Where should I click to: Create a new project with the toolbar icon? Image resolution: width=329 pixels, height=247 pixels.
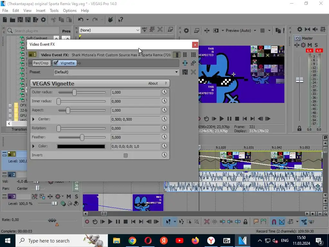[x=5, y=20]
